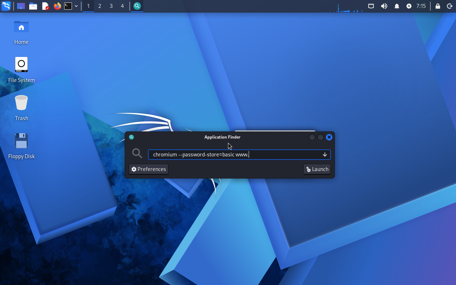Open Application Finder Preferences
Screen dimensions: 456x285
click(149, 169)
